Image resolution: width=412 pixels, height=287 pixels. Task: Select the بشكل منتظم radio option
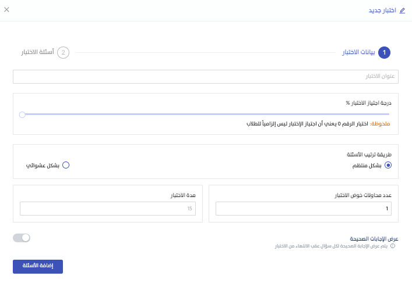tap(388, 165)
